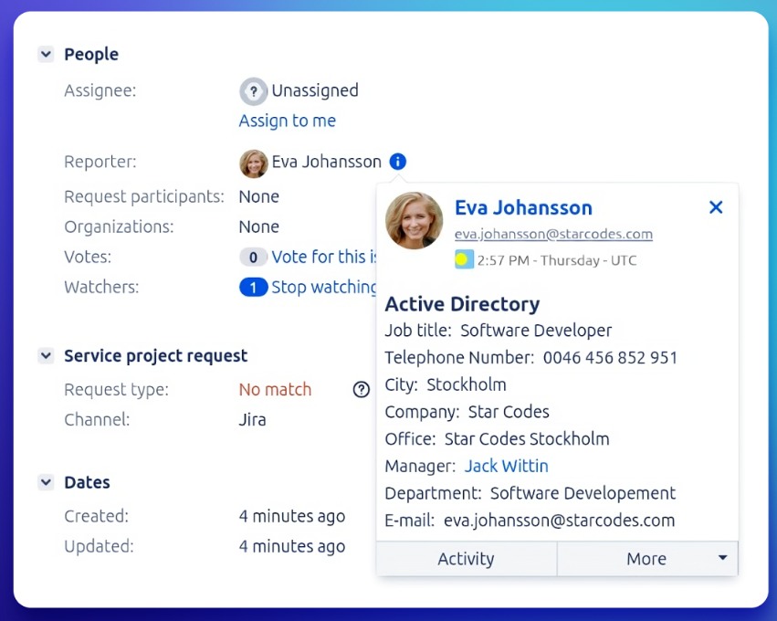Click the large profile photo in popup
777x621 pixels.
(415, 221)
